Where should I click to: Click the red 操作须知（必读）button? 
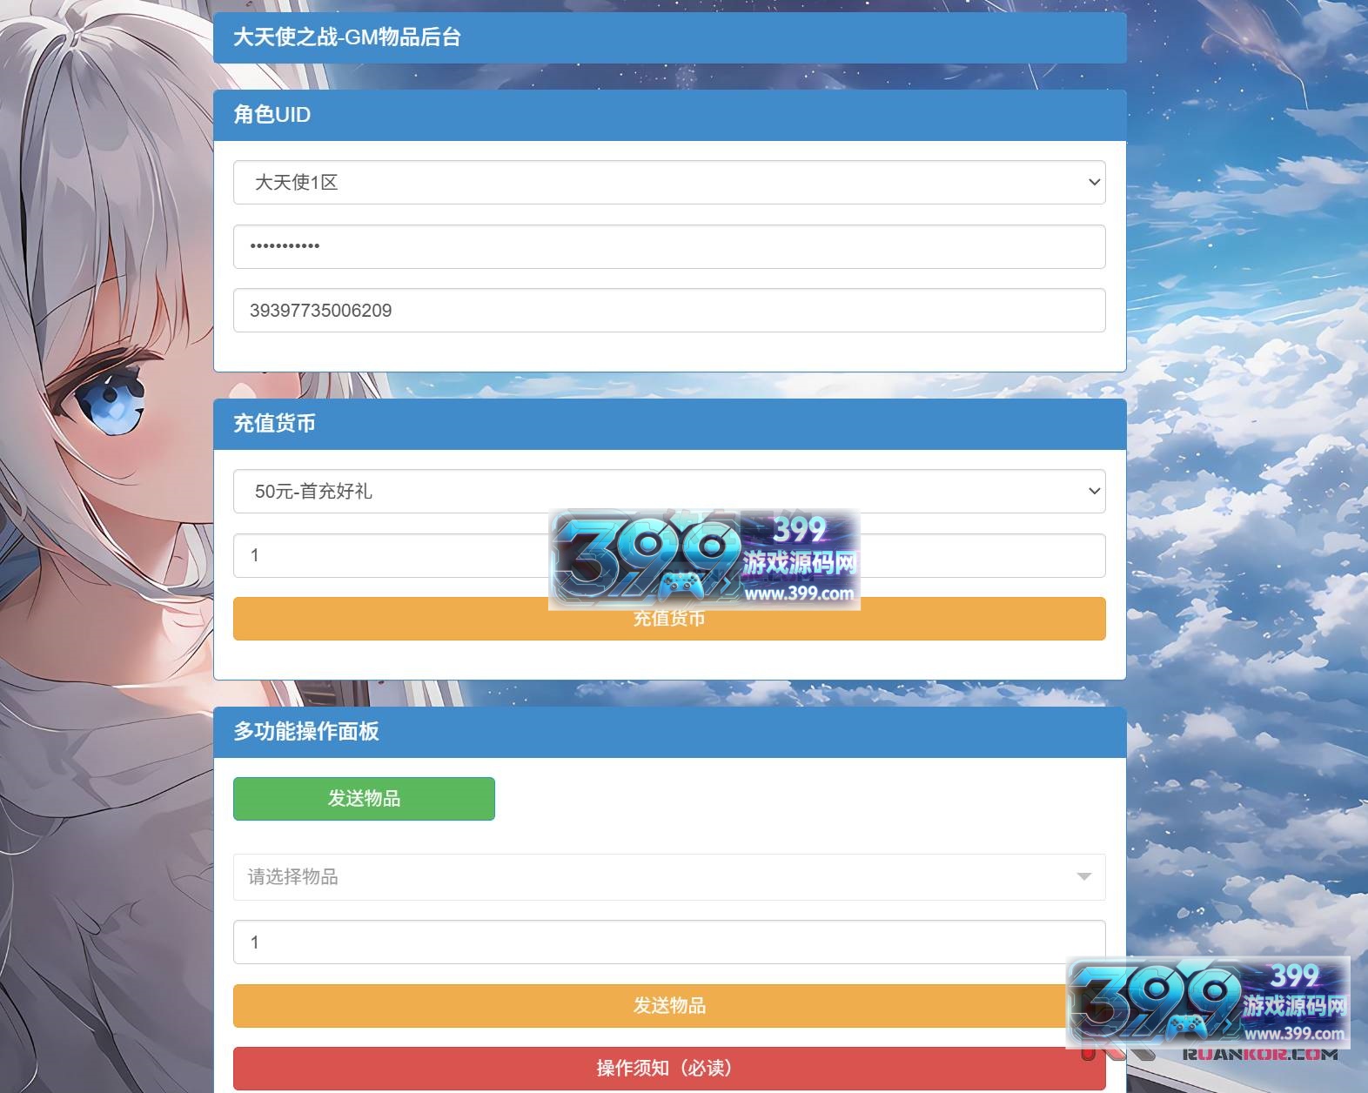pos(669,1069)
